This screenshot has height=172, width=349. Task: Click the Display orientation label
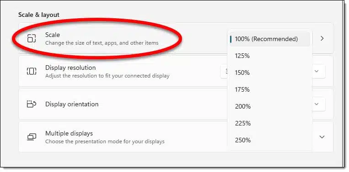[72, 104]
